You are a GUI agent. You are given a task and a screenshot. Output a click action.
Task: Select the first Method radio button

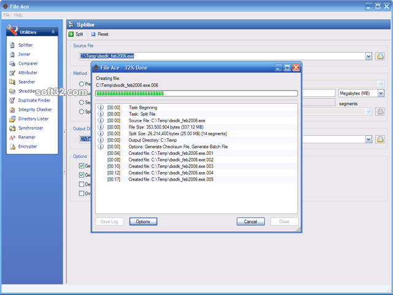pos(82,84)
